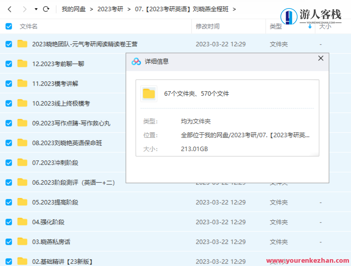The width and height of the screenshot is (351, 266).
Task: Refresh the current folder listing
Action: tap(46, 9)
